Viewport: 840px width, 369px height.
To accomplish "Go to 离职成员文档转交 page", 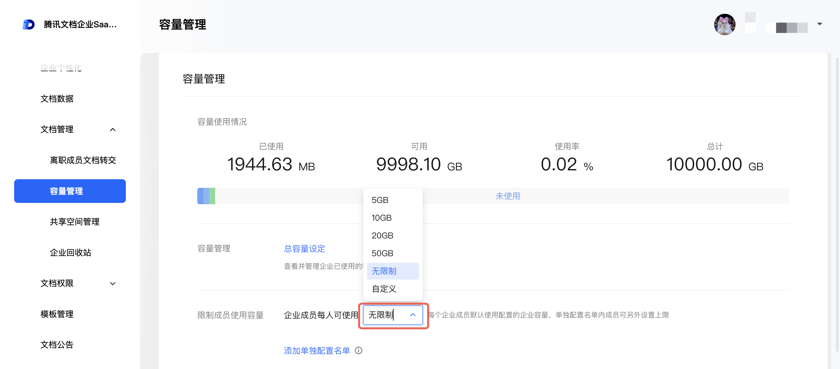I will [83, 160].
